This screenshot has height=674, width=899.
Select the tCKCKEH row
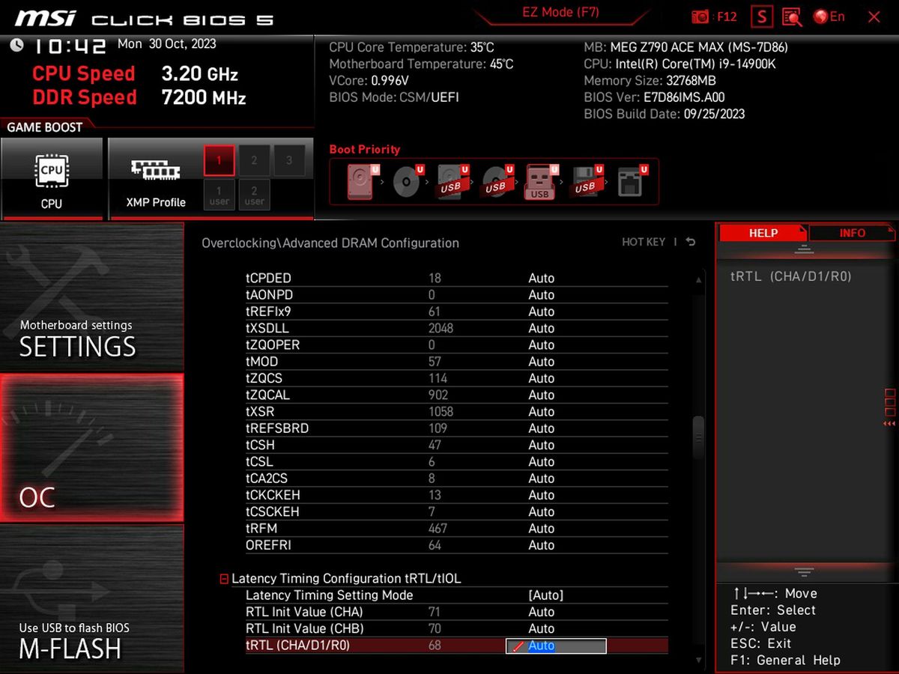click(x=457, y=495)
